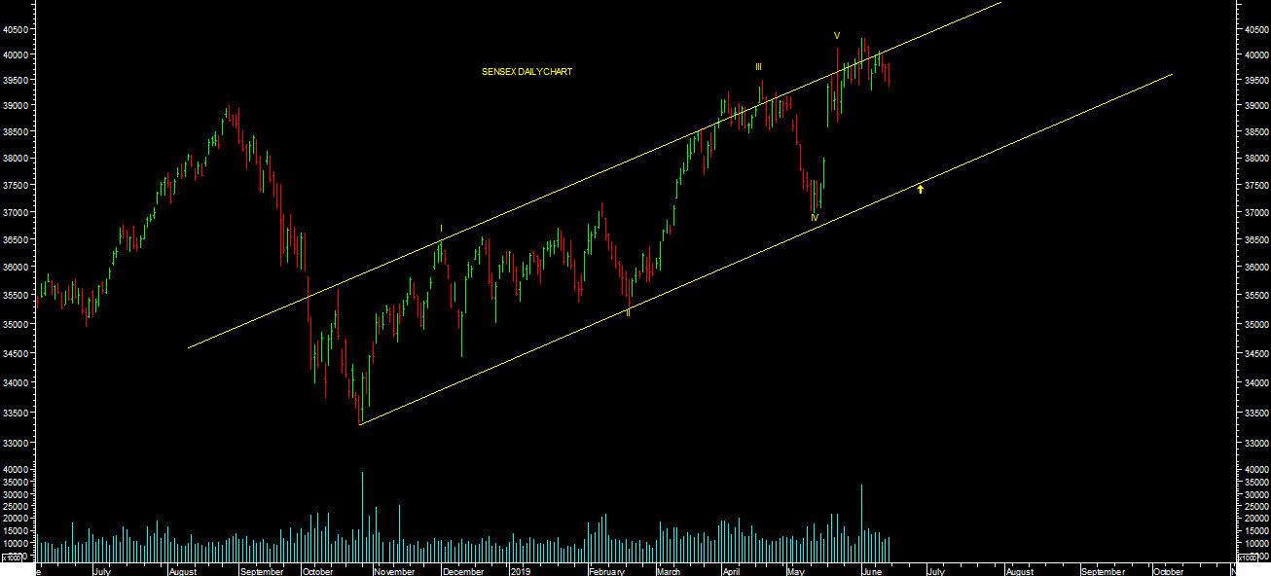Select the wave III label
Image resolution: width=1271 pixels, height=576 pixels.
pos(758,67)
